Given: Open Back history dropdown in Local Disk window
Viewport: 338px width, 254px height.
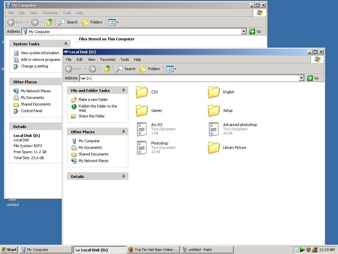Looking at the screenshot, I should (x=85, y=69).
